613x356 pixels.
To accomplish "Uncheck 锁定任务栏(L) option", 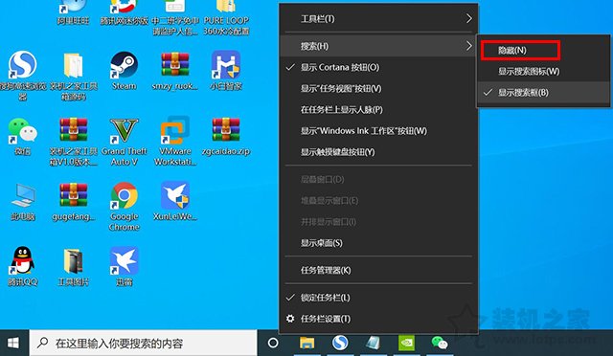I will click(378, 298).
